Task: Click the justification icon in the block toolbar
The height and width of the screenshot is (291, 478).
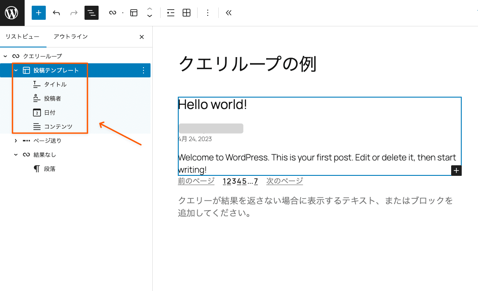Action: 170,13
